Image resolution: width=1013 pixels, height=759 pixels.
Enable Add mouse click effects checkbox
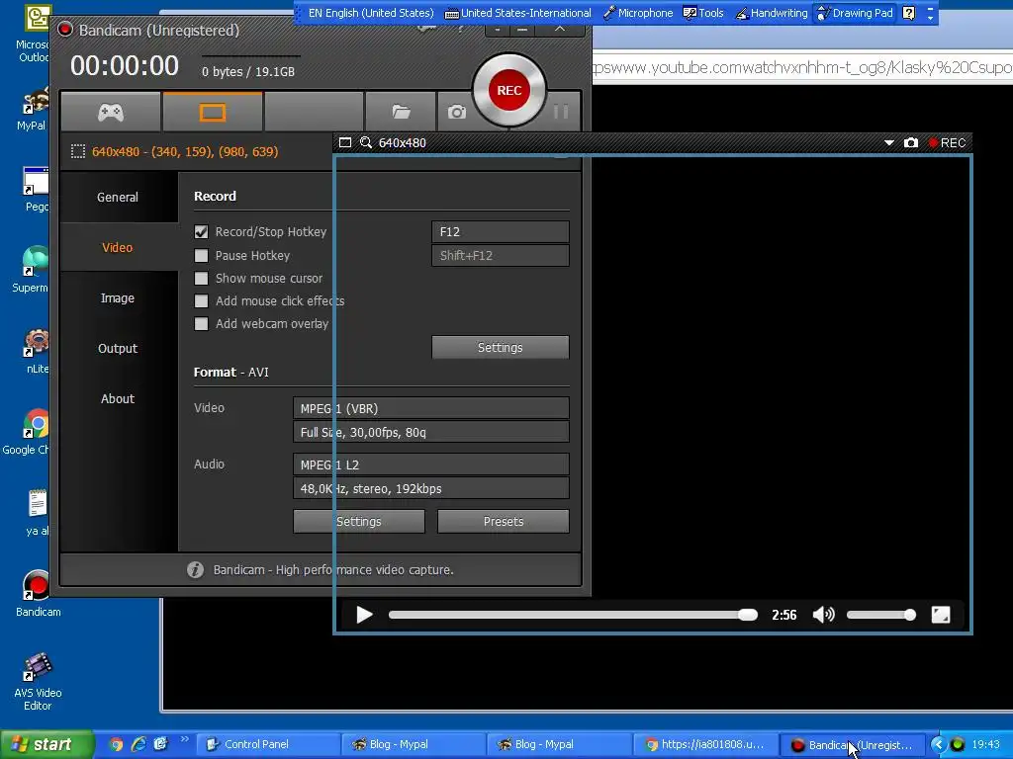pos(202,300)
